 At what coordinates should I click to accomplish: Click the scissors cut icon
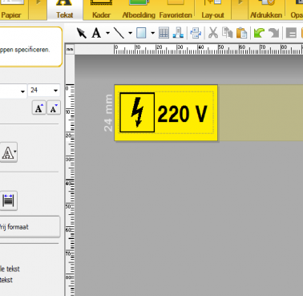[213, 33]
